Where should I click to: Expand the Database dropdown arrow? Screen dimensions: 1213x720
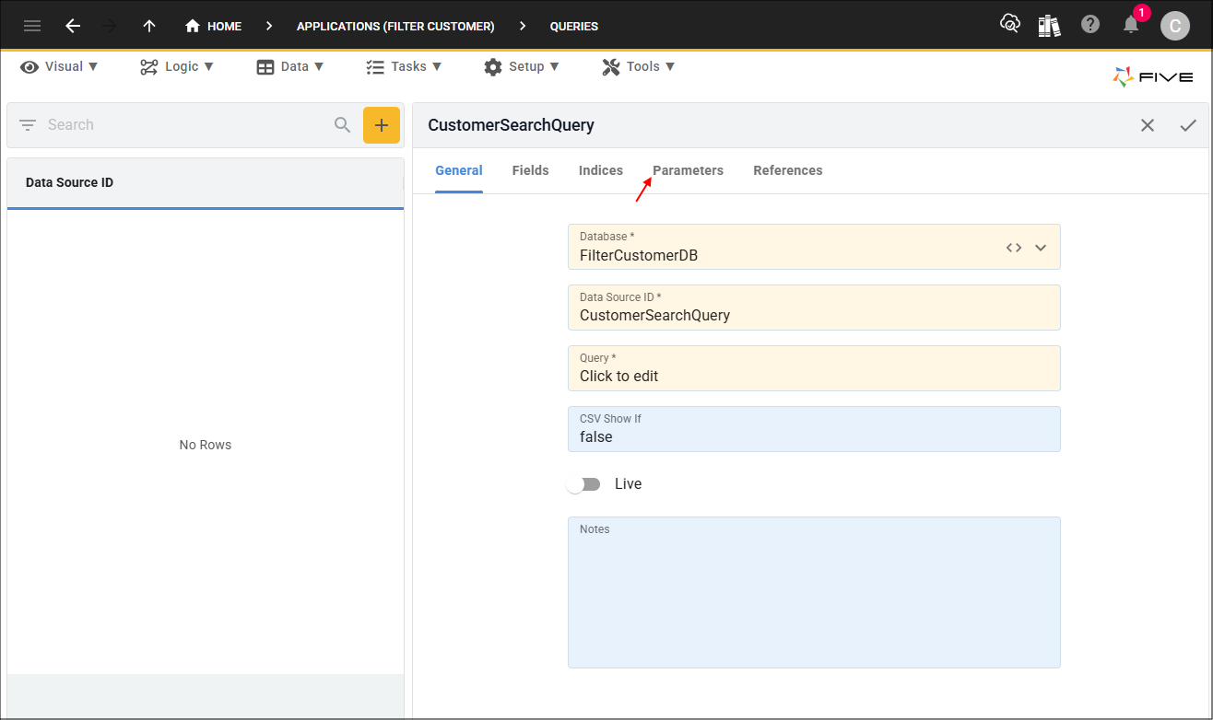1041,248
